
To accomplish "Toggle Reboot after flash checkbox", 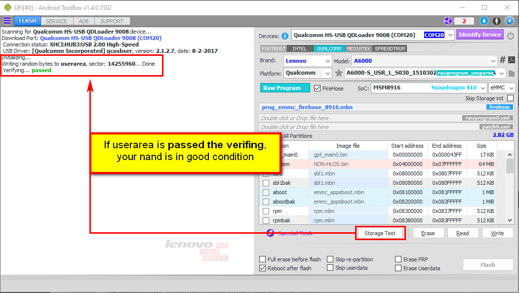I will 263,268.
